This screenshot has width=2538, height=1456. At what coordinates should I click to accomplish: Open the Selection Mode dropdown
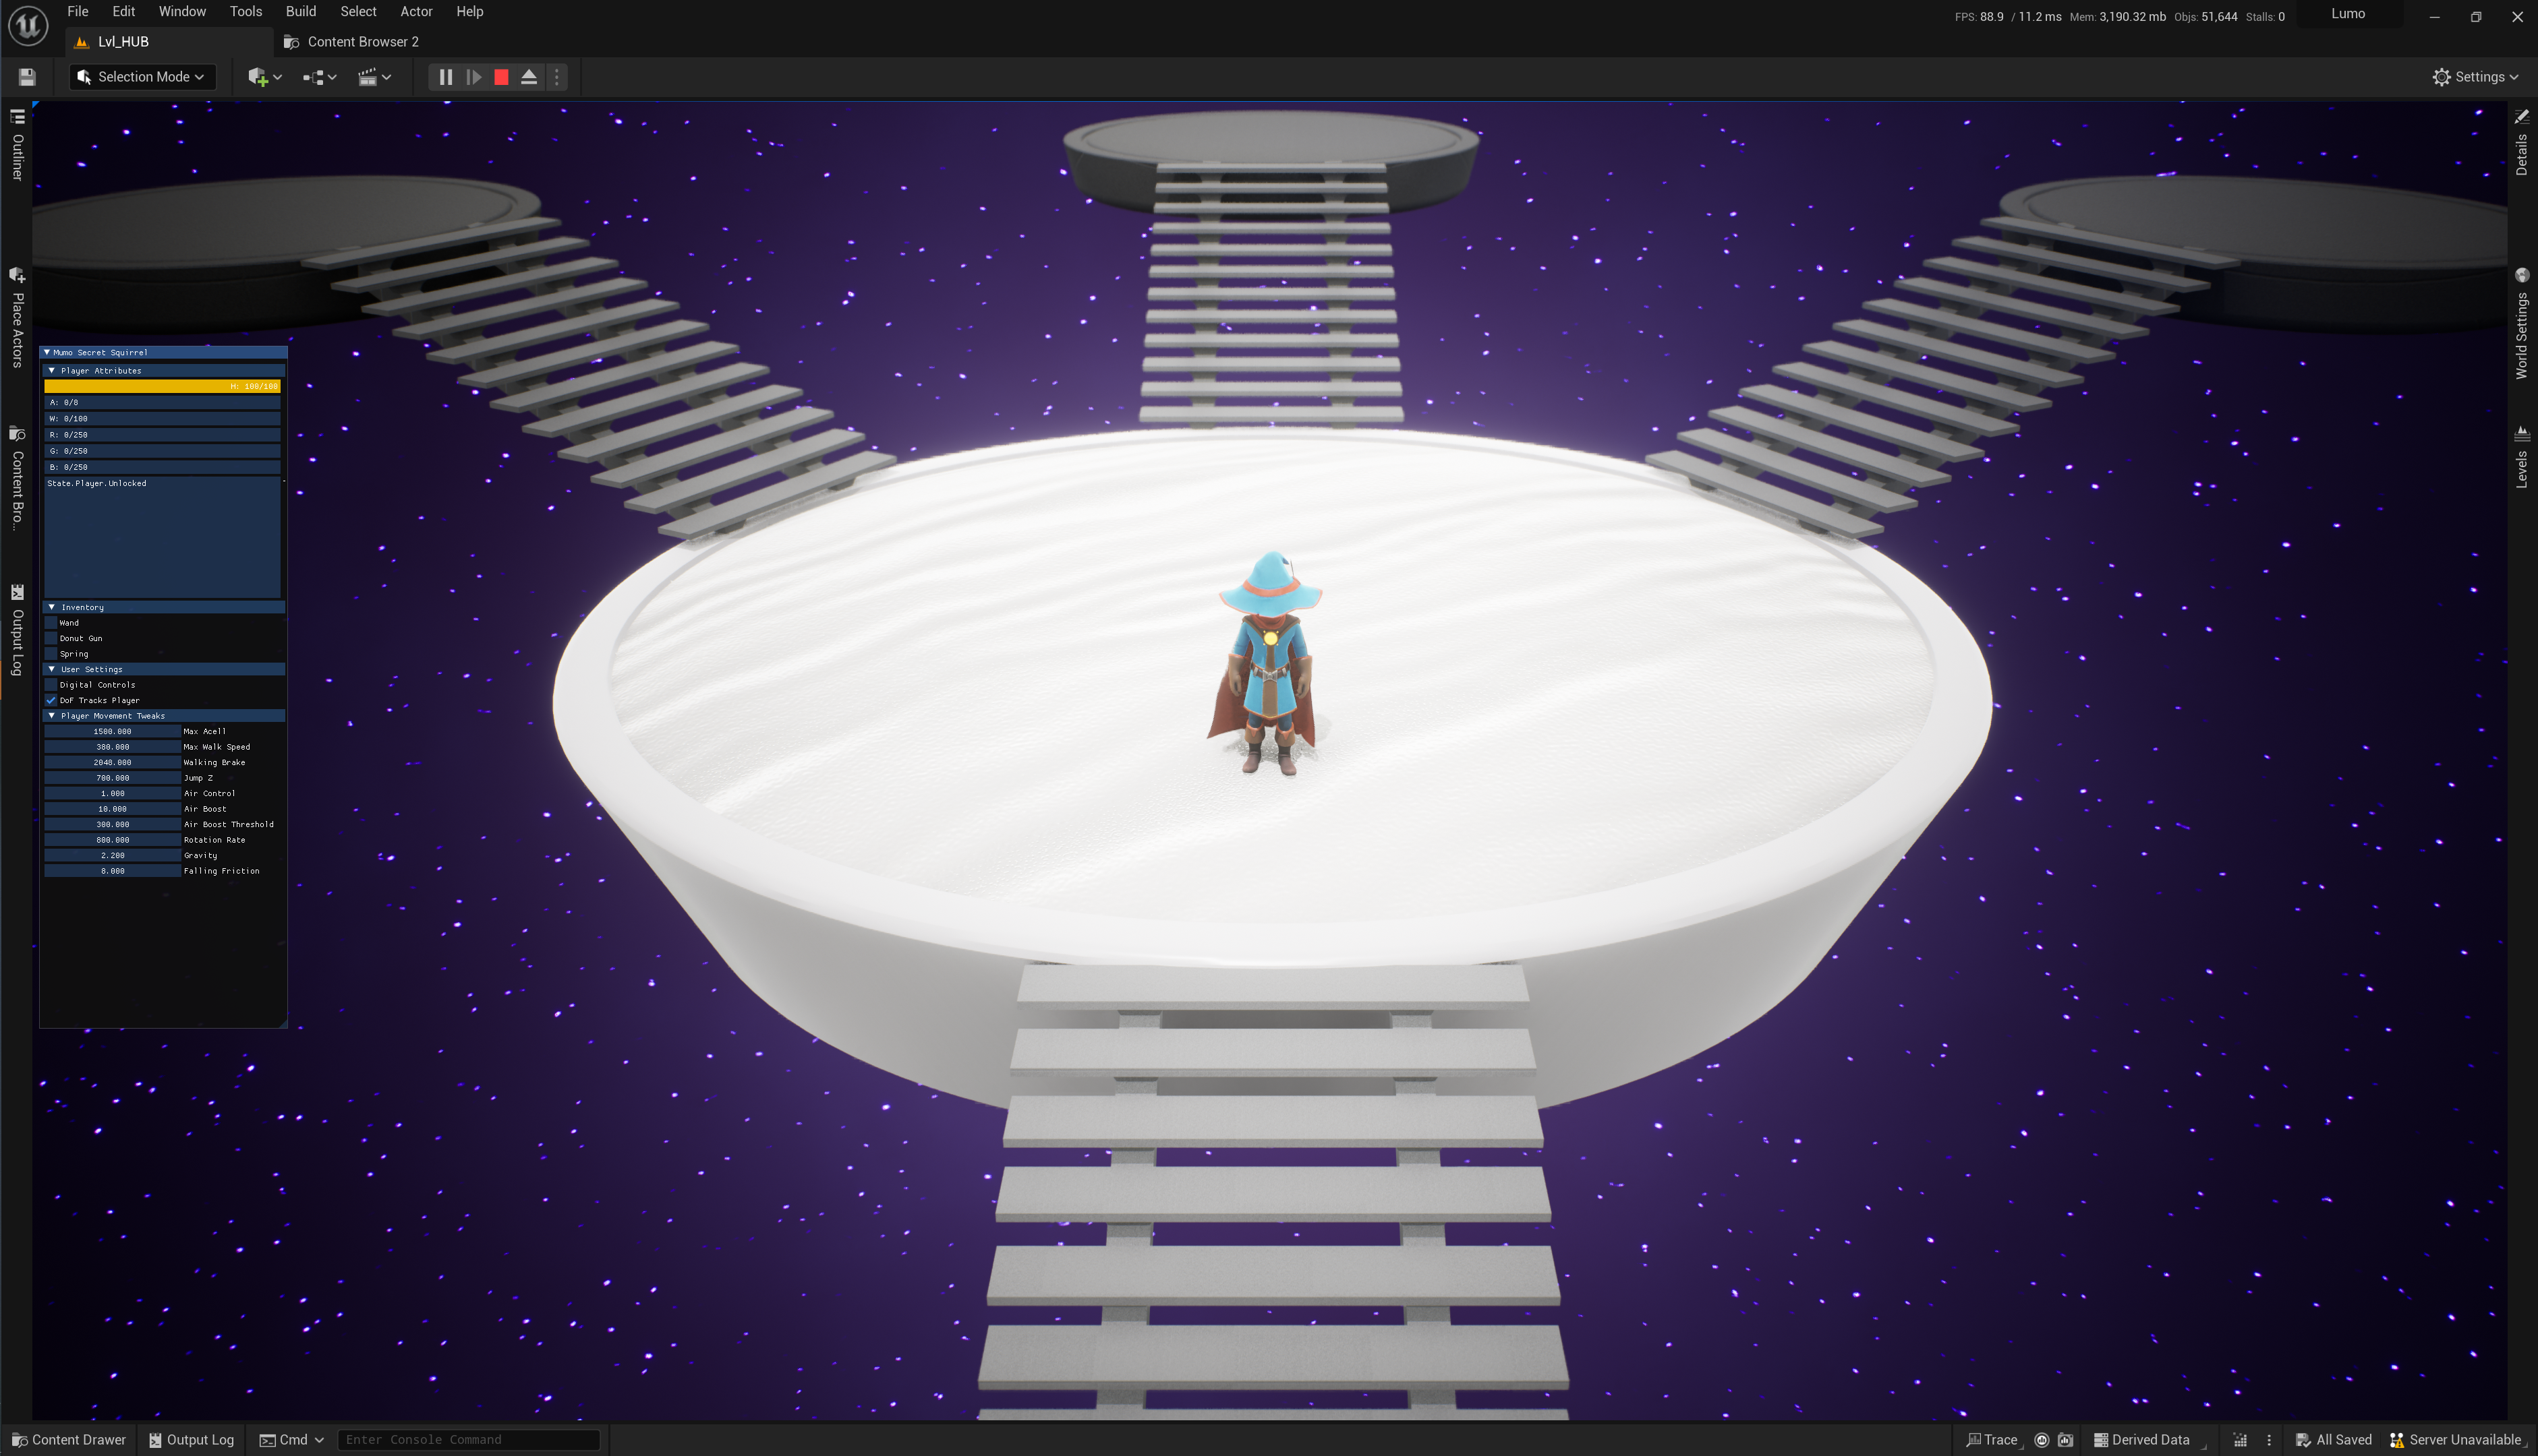point(142,77)
